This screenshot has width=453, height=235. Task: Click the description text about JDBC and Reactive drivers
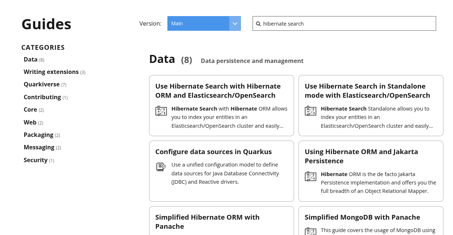(x=225, y=173)
